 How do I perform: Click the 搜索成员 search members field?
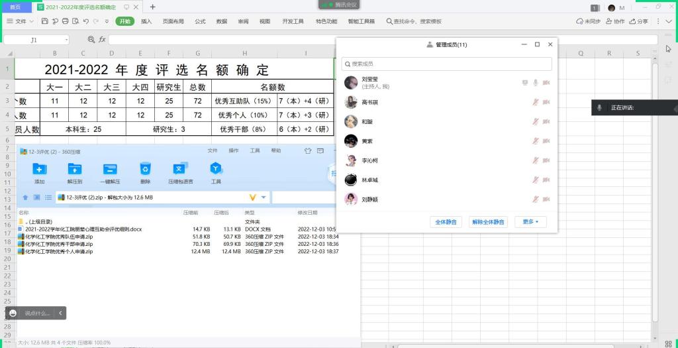pyautogui.click(x=447, y=64)
